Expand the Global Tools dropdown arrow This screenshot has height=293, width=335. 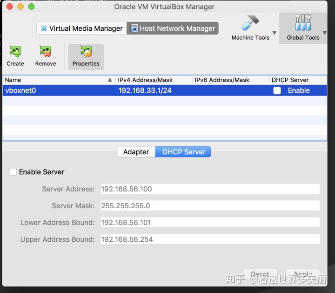[x=325, y=33]
